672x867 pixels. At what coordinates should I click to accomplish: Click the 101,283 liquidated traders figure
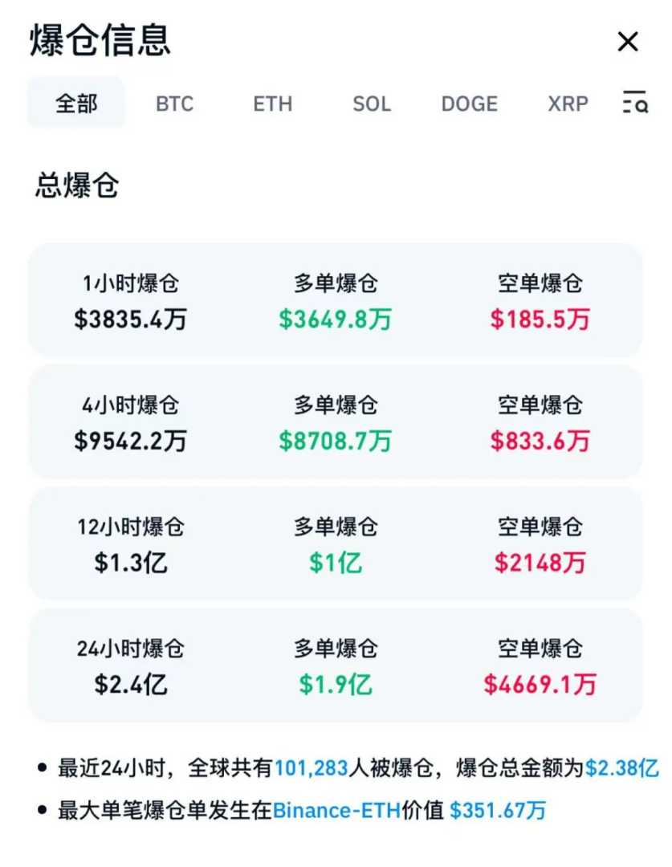[x=311, y=768]
